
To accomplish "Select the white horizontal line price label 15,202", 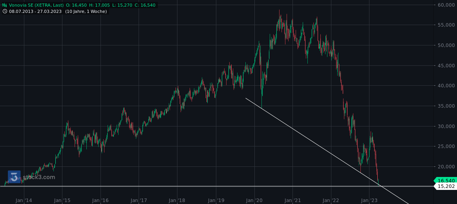I will [446, 186].
